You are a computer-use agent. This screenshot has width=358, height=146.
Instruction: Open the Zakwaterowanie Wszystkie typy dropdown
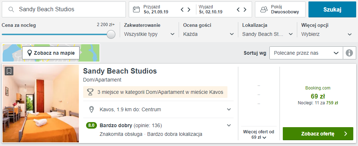(x=149, y=34)
